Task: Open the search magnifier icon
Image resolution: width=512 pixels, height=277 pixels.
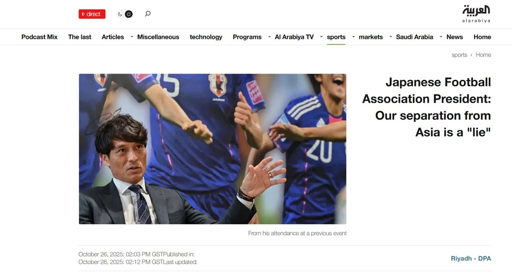Action: [147, 14]
